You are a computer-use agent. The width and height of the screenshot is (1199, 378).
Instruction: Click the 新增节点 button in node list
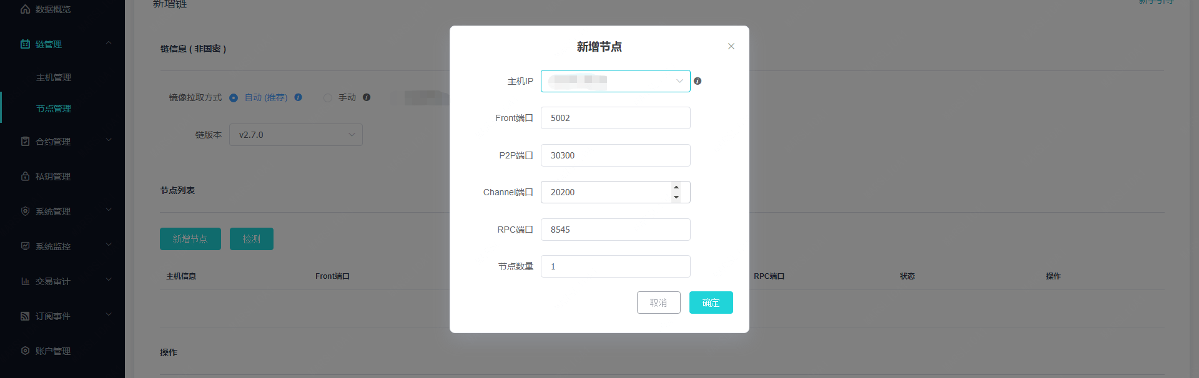point(190,239)
